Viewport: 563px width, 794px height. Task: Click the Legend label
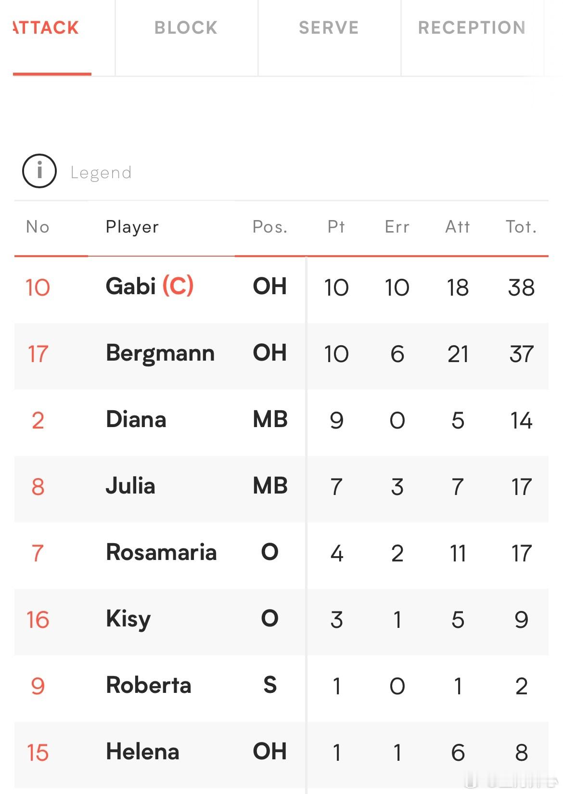(101, 172)
